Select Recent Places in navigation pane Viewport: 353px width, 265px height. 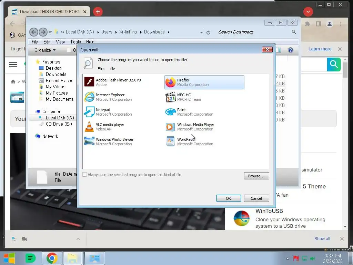(x=59, y=80)
